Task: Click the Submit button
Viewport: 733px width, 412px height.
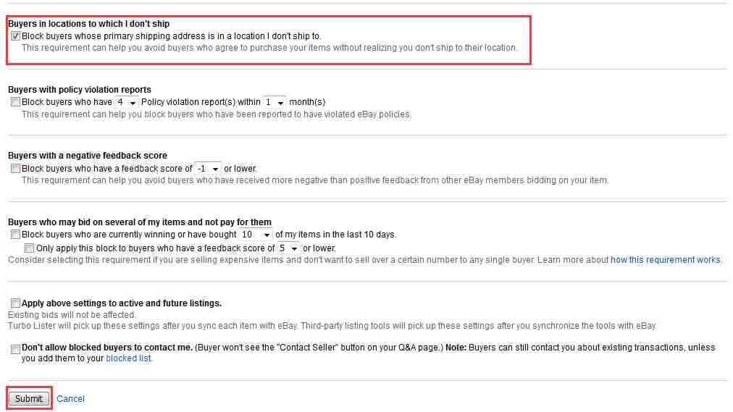Action: 29,398
